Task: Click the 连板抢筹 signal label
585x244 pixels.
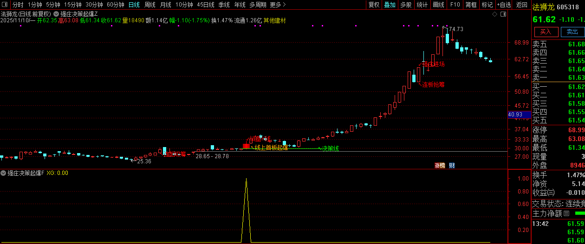Action: 433,84
